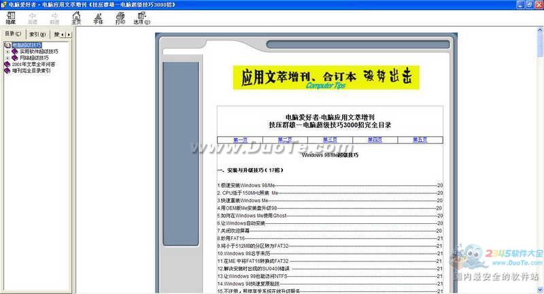Viewport: 544px width, 294px height.
Task: Select 实用软件超级技巧 in the contents tree
Action: [x=39, y=51]
